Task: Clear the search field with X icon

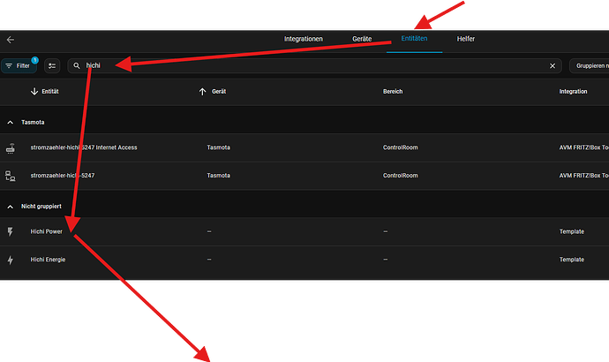Action: 553,65
